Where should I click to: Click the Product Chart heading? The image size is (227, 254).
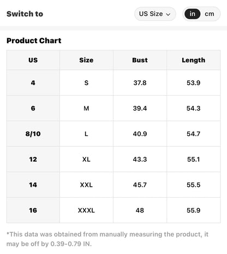(x=34, y=40)
